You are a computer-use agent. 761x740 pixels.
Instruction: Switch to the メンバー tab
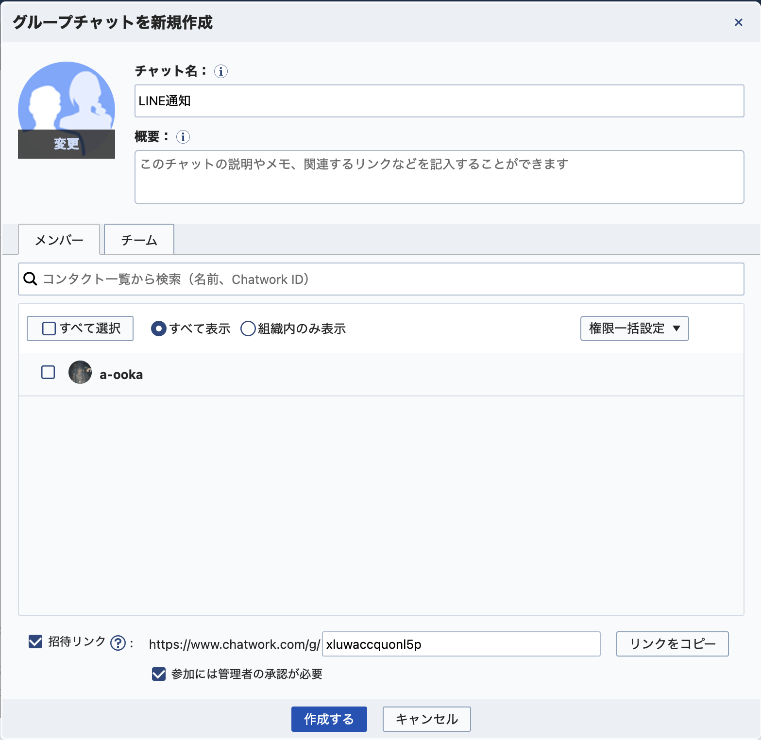(59, 239)
